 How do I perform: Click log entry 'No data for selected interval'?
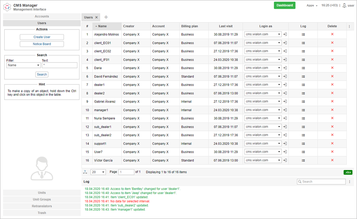pos(117,201)
